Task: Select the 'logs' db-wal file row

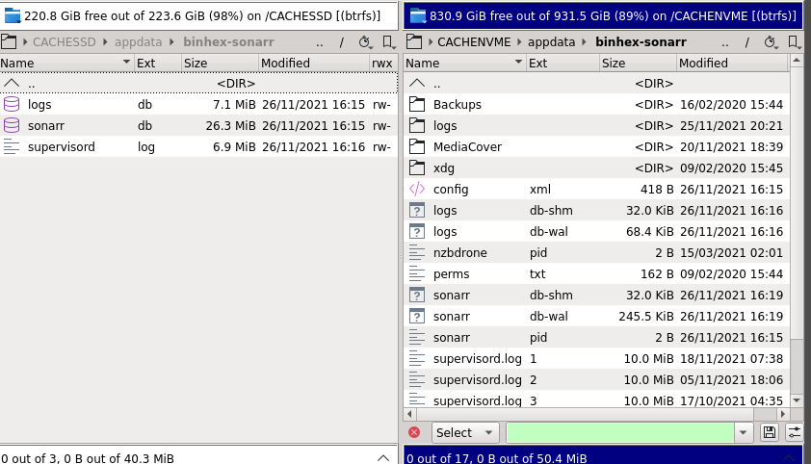Action: [597, 231]
